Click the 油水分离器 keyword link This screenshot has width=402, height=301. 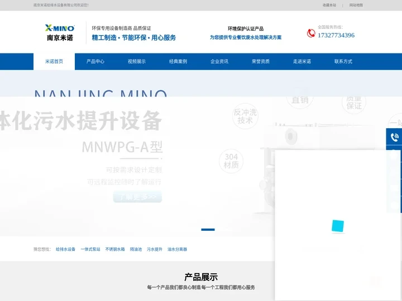pos(177,249)
